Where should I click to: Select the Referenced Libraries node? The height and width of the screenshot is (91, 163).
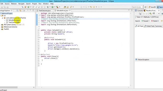click(x=10, y=27)
